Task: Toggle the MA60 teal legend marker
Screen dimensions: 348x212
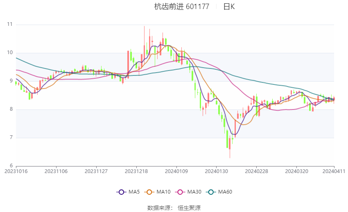Action: point(211,192)
